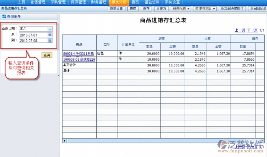This screenshot has height=157, width=267.
Task: Go to 下一页 next page link
Action: [x=252, y=30]
